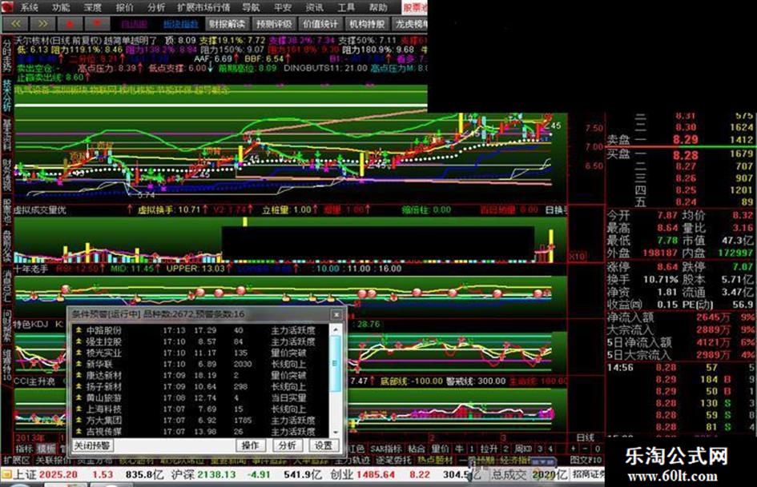757x487 pixels.
Task: Click the 财报解读 toolbar button
Action: pyautogui.click(x=227, y=24)
